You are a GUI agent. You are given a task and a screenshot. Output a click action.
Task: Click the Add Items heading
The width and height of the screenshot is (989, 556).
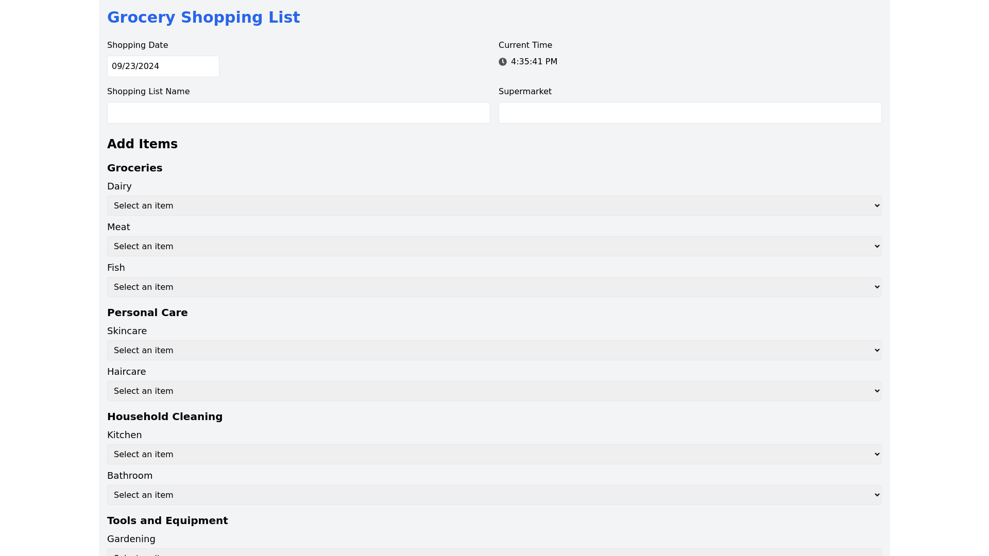142,144
